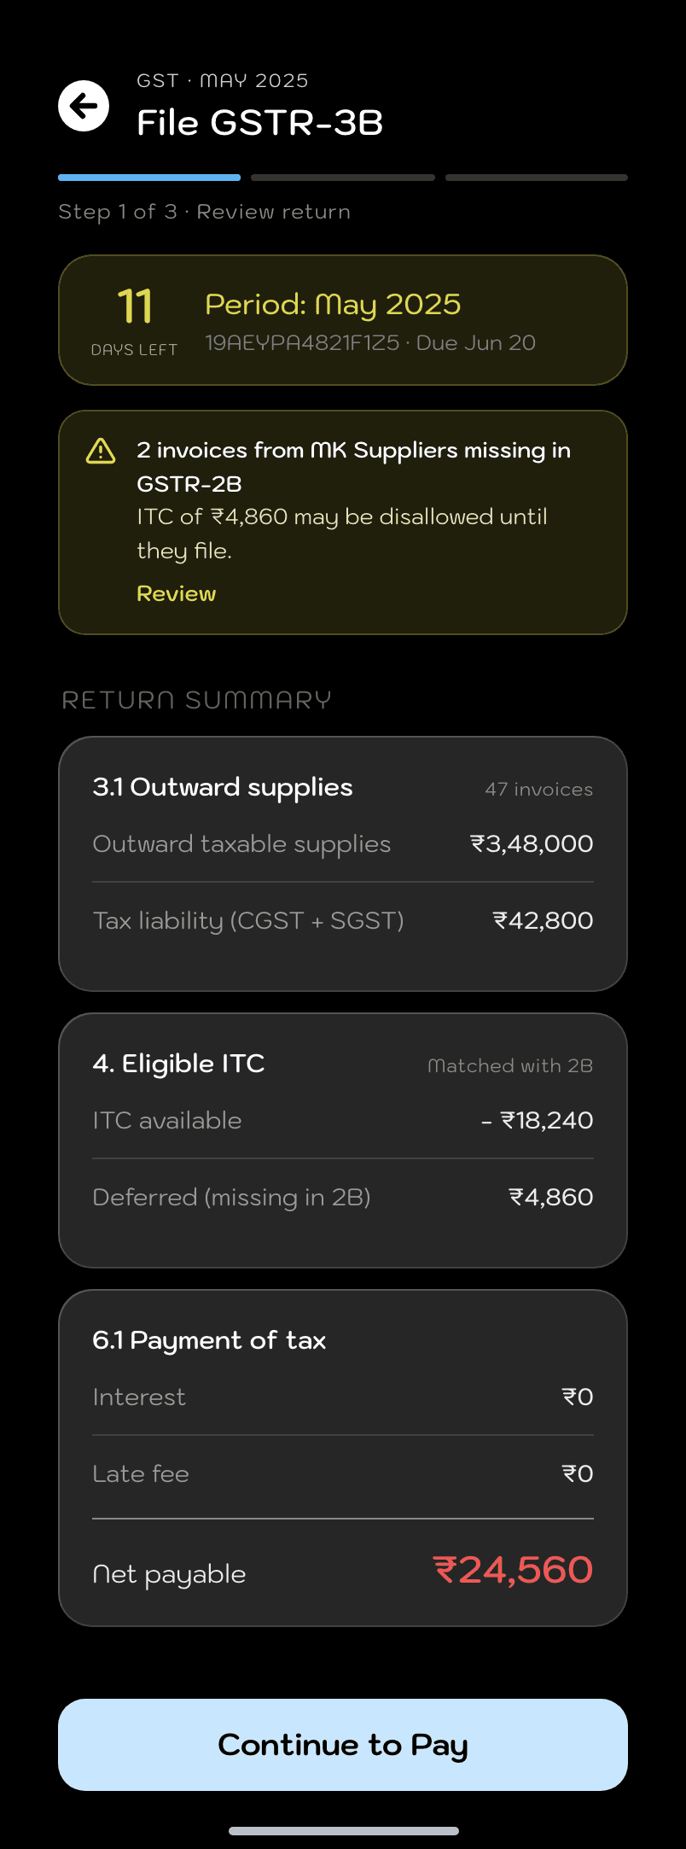This screenshot has width=686, height=1849.
Task: Select the second progress step bar
Action: click(x=343, y=178)
